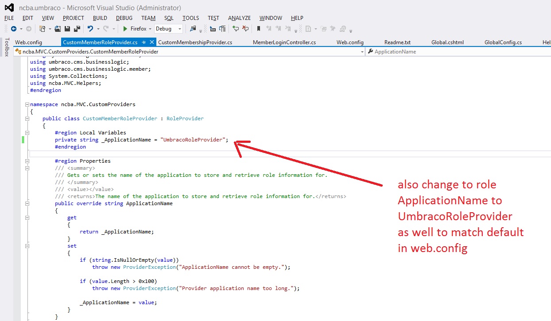
Task: Switch to the CustomMembershipProvider.cs tab
Action: coord(195,42)
